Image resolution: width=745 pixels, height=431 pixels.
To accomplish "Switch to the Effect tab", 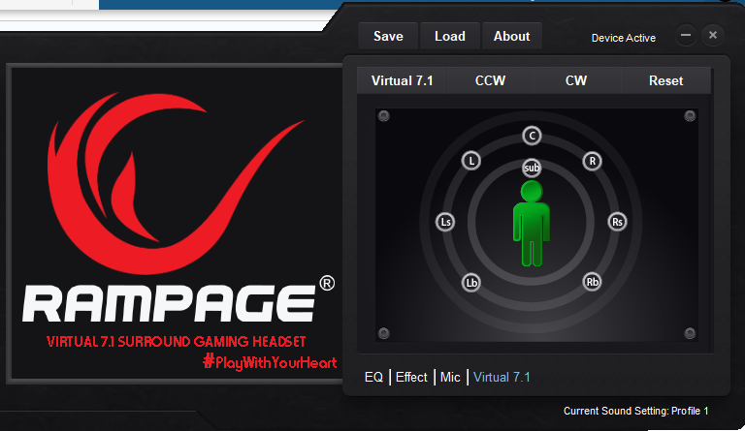I will (x=411, y=378).
